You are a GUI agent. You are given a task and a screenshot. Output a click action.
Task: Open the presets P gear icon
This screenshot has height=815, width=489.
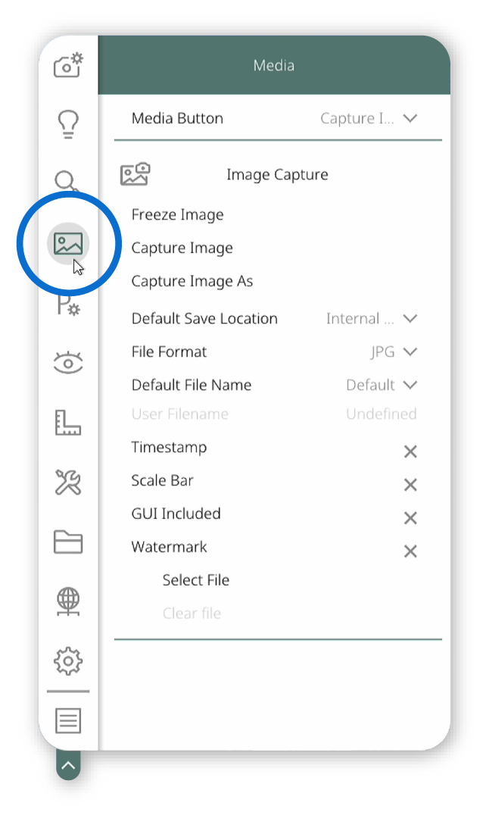(68, 304)
